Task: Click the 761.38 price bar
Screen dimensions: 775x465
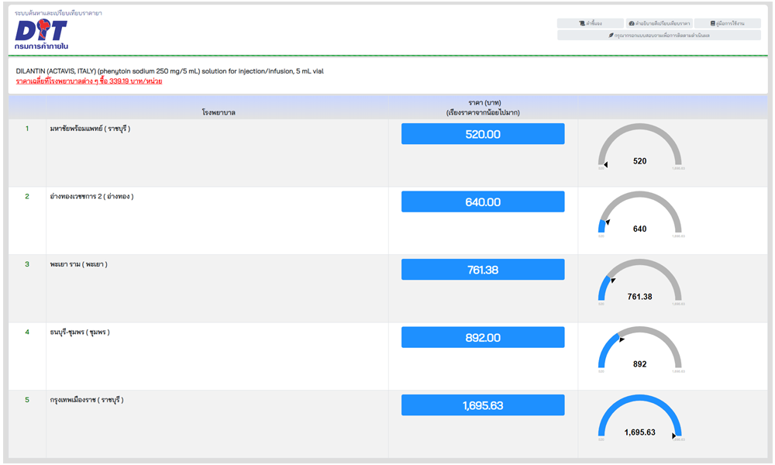Action: tap(483, 270)
